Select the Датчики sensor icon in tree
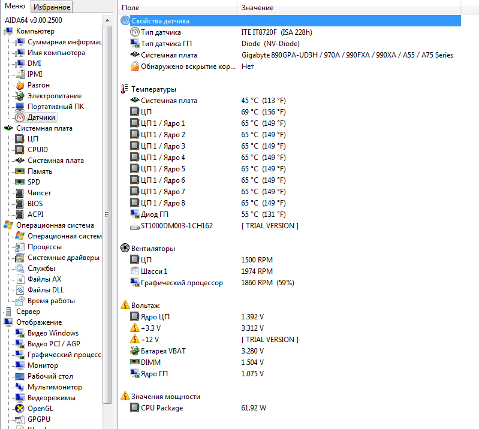The image size is (479, 429). 19,117
